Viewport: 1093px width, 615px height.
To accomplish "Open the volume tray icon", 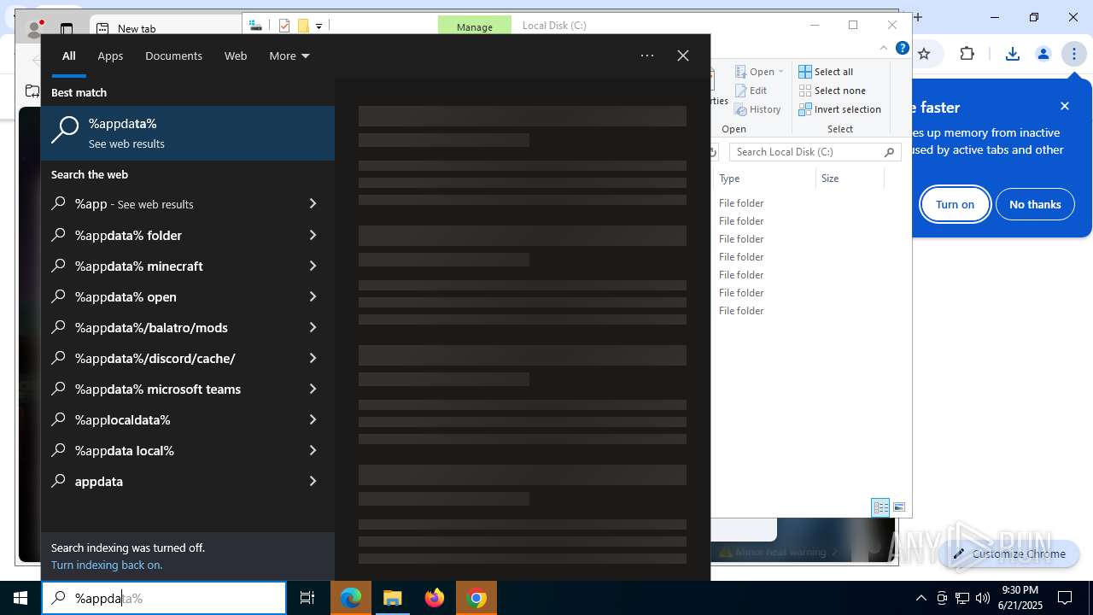I will point(983,598).
